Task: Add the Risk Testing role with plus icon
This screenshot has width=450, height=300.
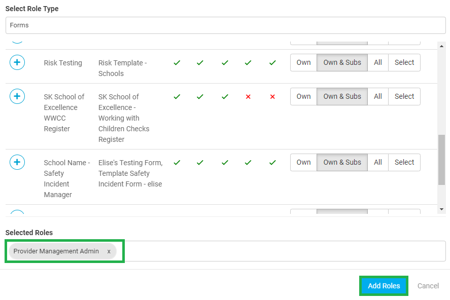Action: pyautogui.click(x=17, y=62)
